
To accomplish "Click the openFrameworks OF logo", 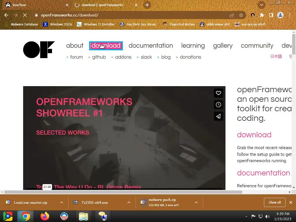I will point(39,50).
